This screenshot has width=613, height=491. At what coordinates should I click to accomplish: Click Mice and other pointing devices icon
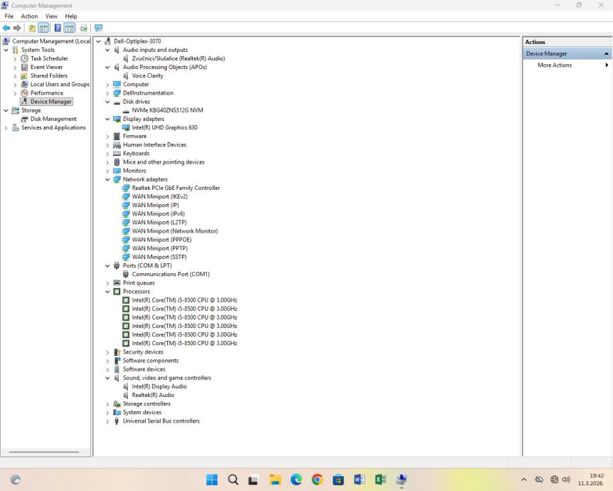coord(117,162)
